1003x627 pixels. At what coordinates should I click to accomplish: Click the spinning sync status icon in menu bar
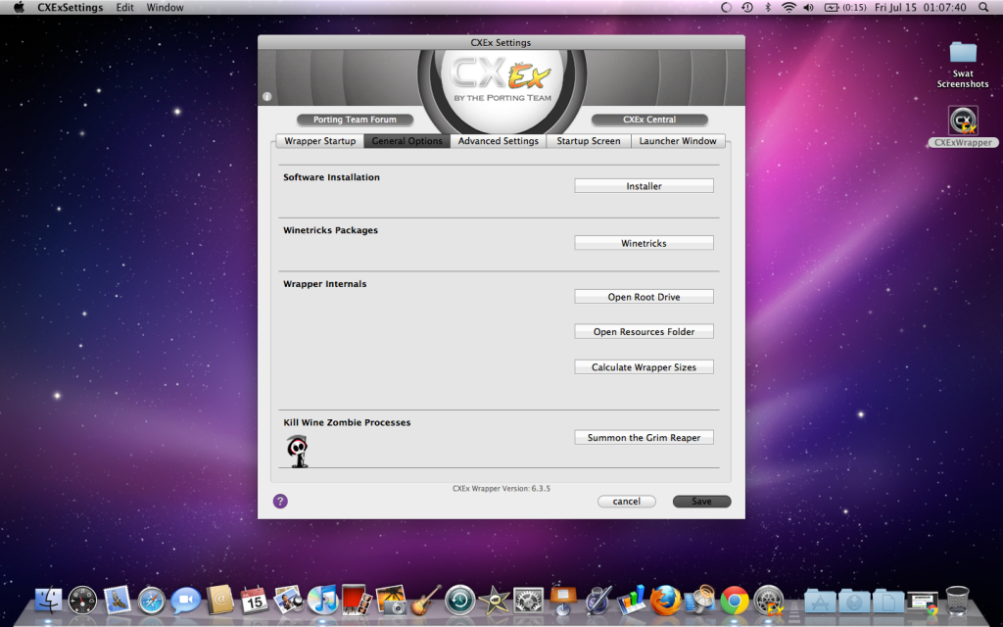726,8
